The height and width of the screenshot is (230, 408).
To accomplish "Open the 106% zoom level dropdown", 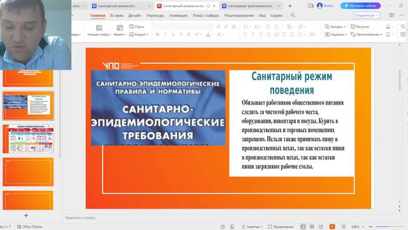I will (x=358, y=227).
